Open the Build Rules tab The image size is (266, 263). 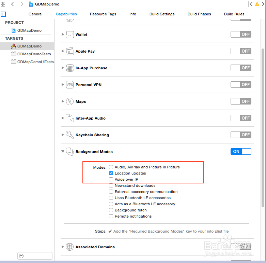click(234, 14)
